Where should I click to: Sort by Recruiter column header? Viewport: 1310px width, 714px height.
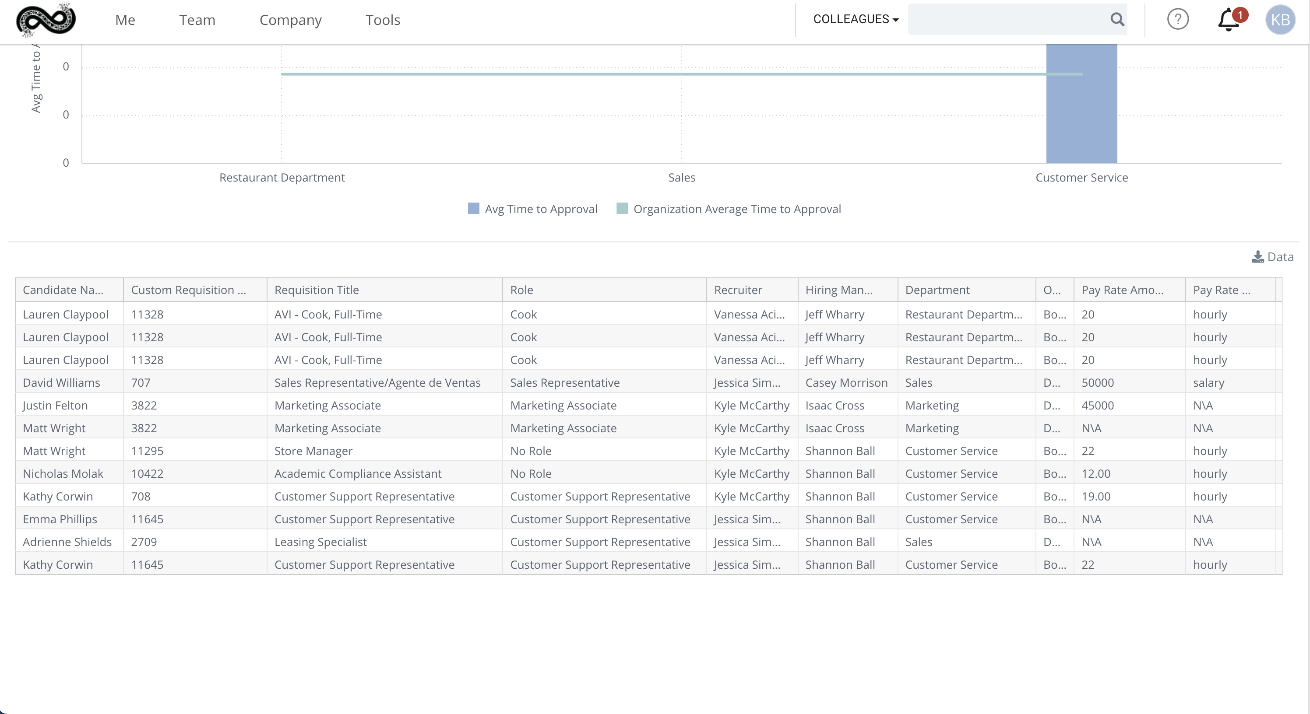coord(752,290)
